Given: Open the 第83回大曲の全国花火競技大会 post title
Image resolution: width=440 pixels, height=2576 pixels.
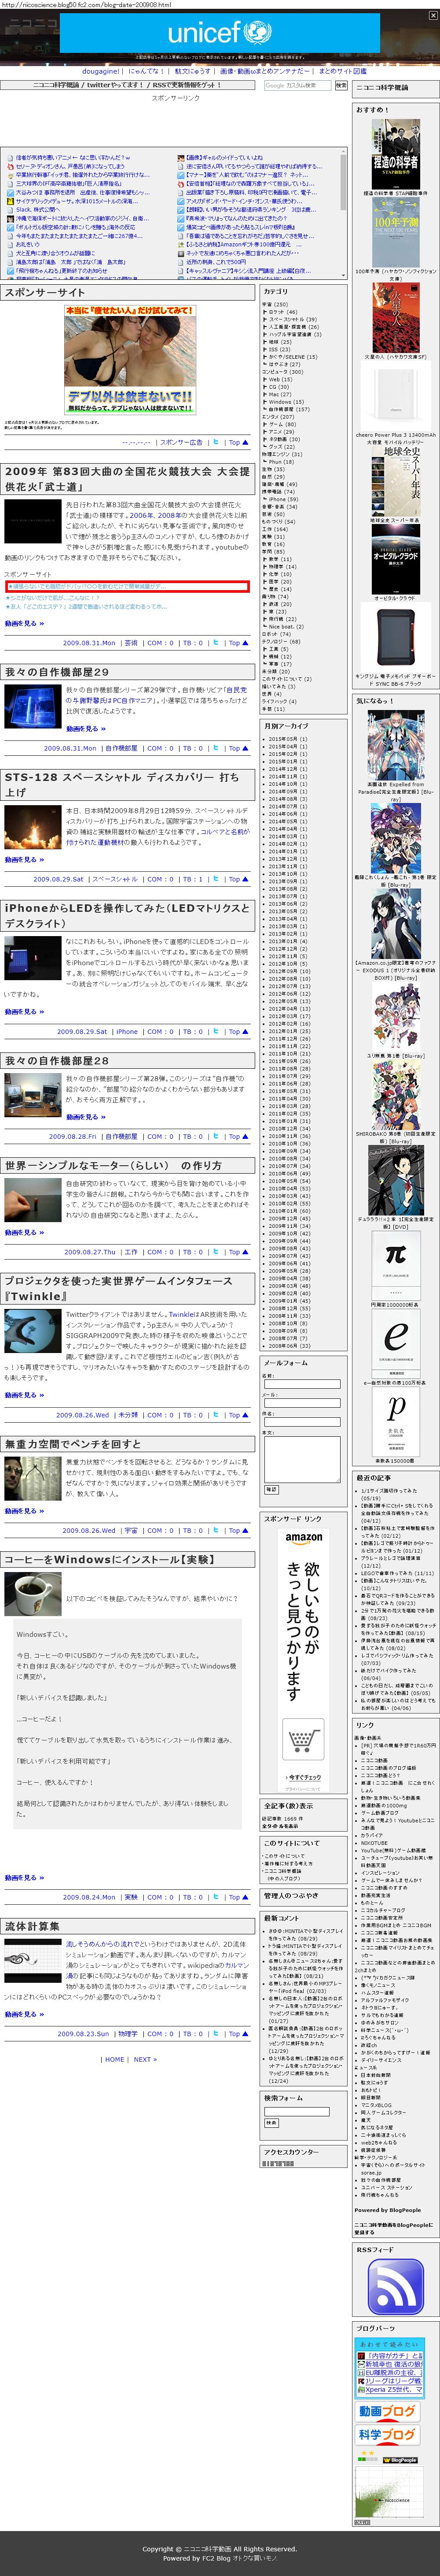Looking at the screenshot, I should [127, 479].
